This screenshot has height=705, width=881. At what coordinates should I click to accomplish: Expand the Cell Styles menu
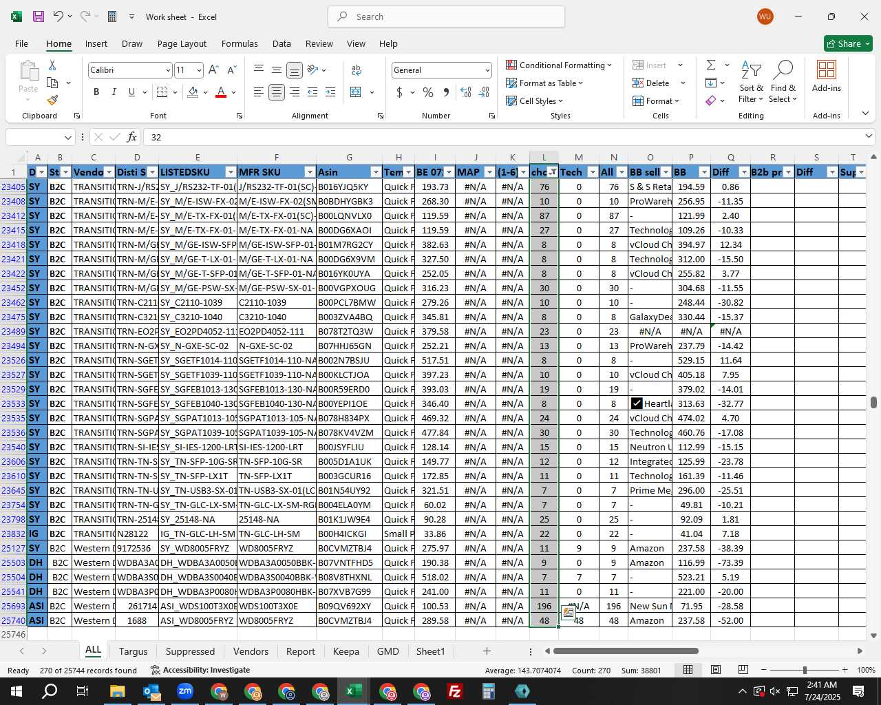click(535, 101)
